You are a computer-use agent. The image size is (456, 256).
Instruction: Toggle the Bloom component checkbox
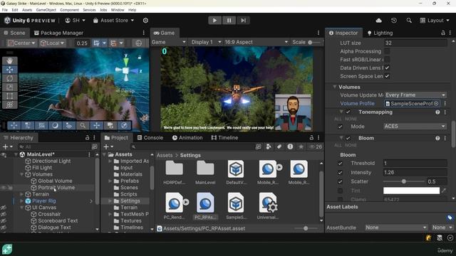[348, 138]
